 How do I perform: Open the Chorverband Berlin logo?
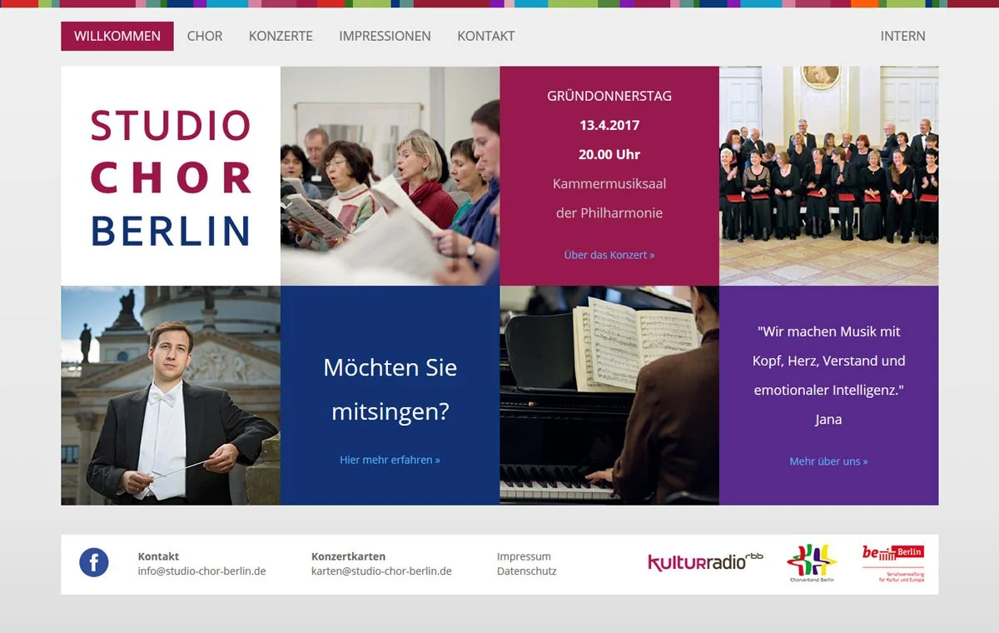811,563
